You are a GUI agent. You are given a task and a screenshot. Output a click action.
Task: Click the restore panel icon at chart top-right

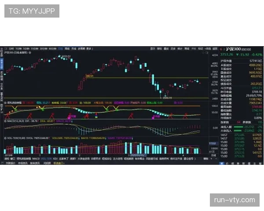[207, 53]
